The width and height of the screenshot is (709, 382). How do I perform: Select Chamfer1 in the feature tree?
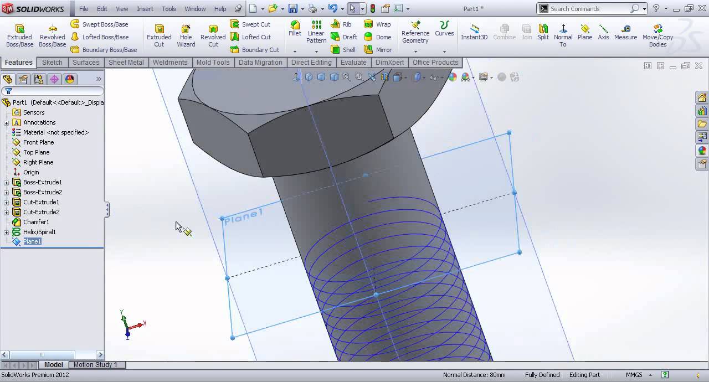pyautogui.click(x=36, y=222)
